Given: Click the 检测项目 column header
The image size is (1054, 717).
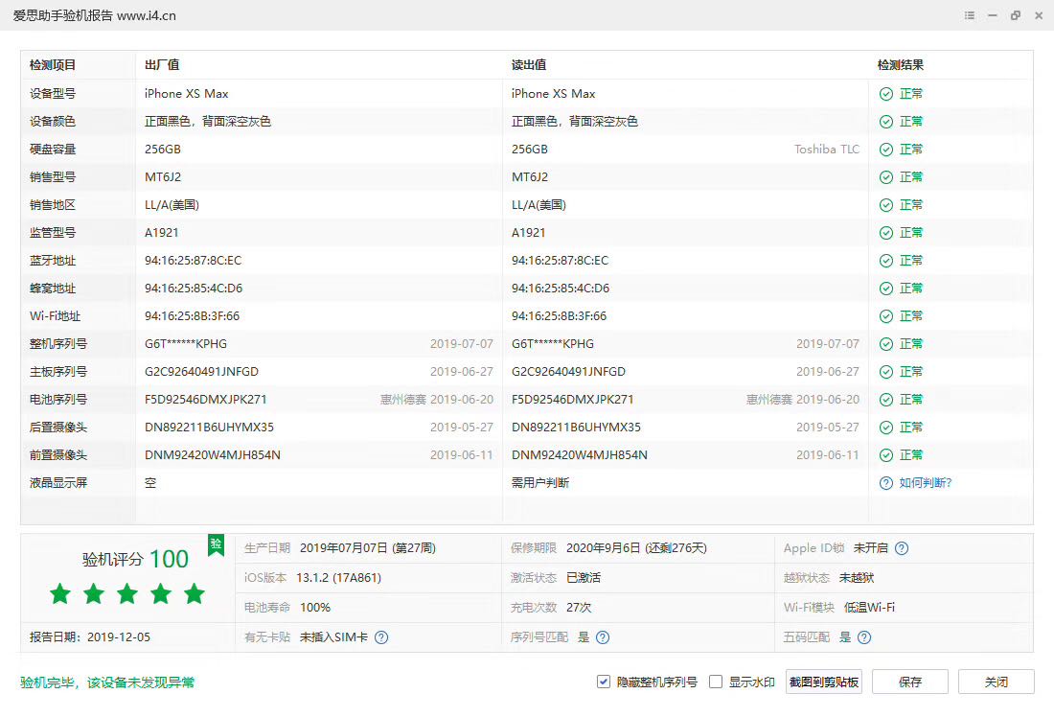Looking at the screenshot, I should 53,65.
